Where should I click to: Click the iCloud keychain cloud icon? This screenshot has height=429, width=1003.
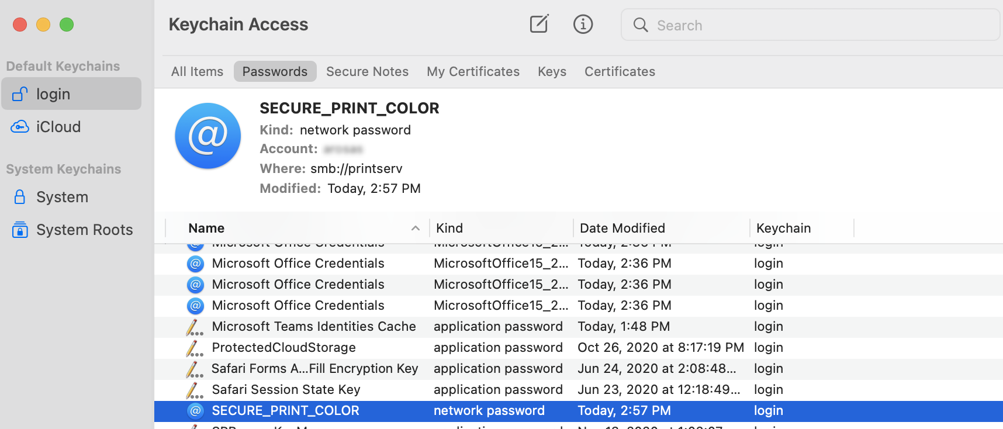(x=20, y=127)
